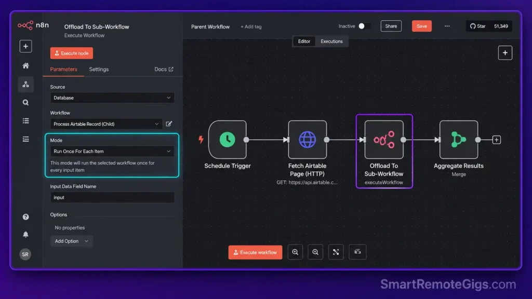The height and width of the screenshot is (299, 532).
Task: Open the help question mark icon
Action: [x=25, y=217]
